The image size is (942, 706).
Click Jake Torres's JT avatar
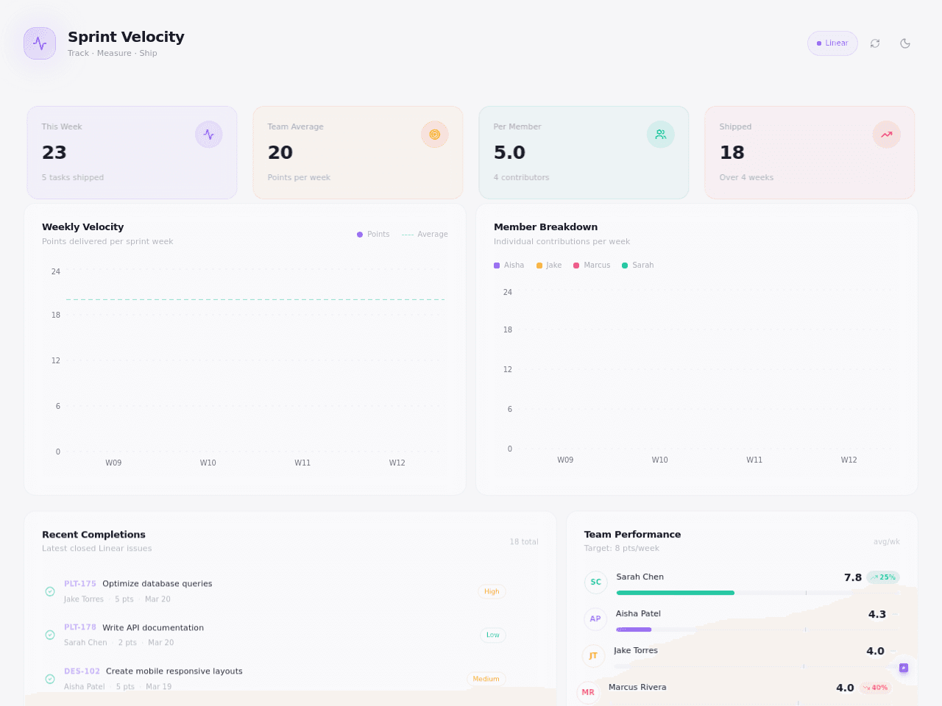coord(593,656)
